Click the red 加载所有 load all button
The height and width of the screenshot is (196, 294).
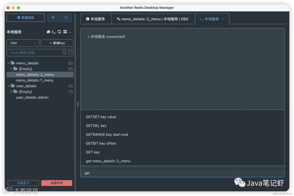click(57, 183)
